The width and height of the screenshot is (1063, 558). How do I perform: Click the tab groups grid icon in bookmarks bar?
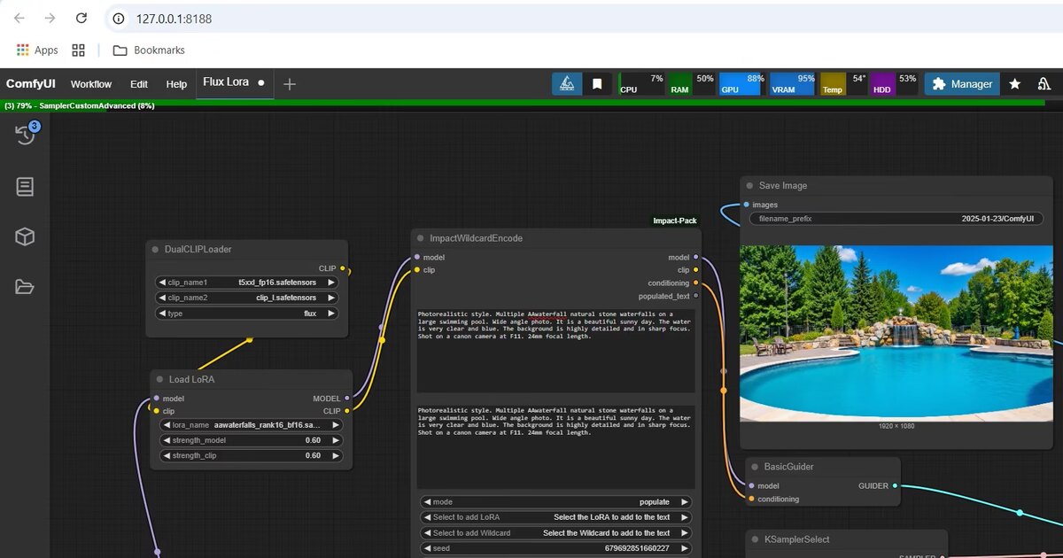click(x=78, y=50)
